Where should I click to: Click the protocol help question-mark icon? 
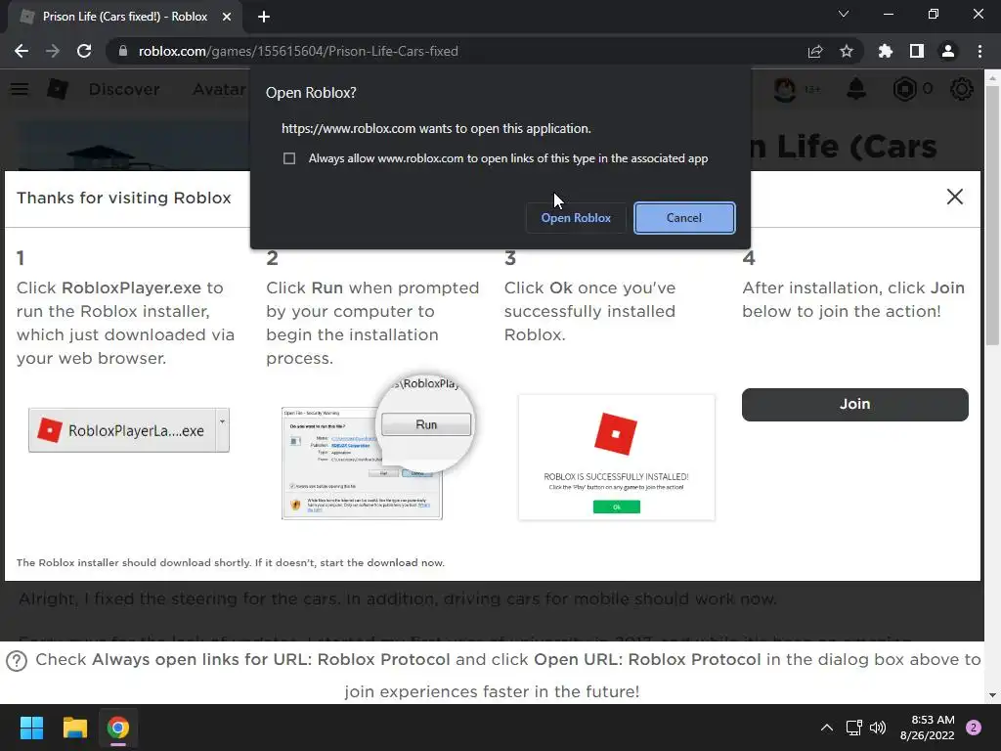point(17,661)
